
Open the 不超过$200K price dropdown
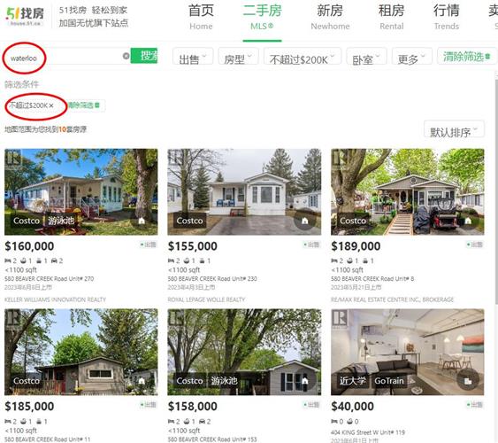click(303, 57)
